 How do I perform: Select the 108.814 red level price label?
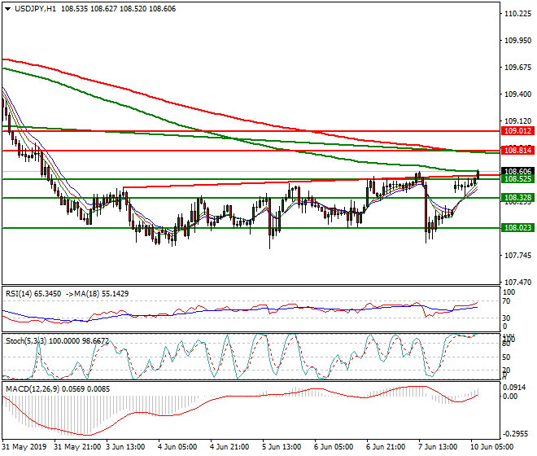pos(517,150)
